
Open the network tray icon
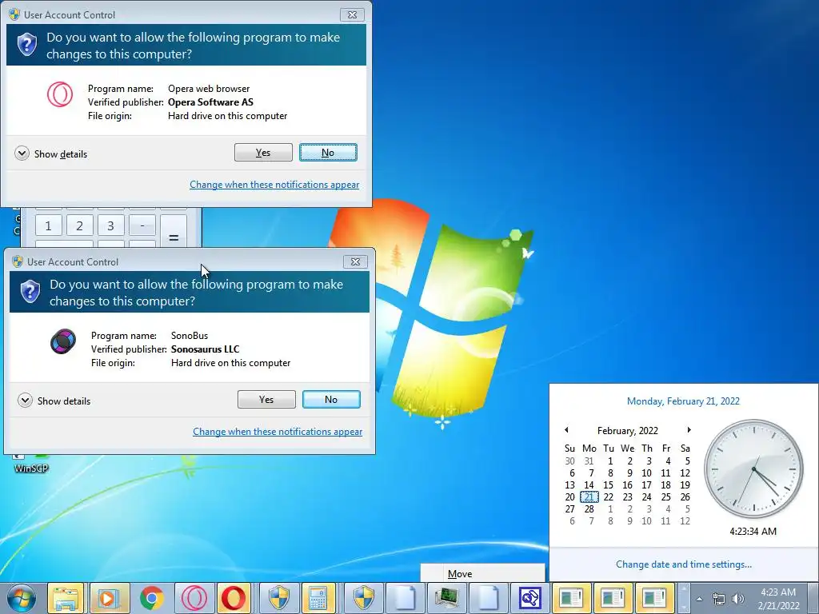coord(719,599)
